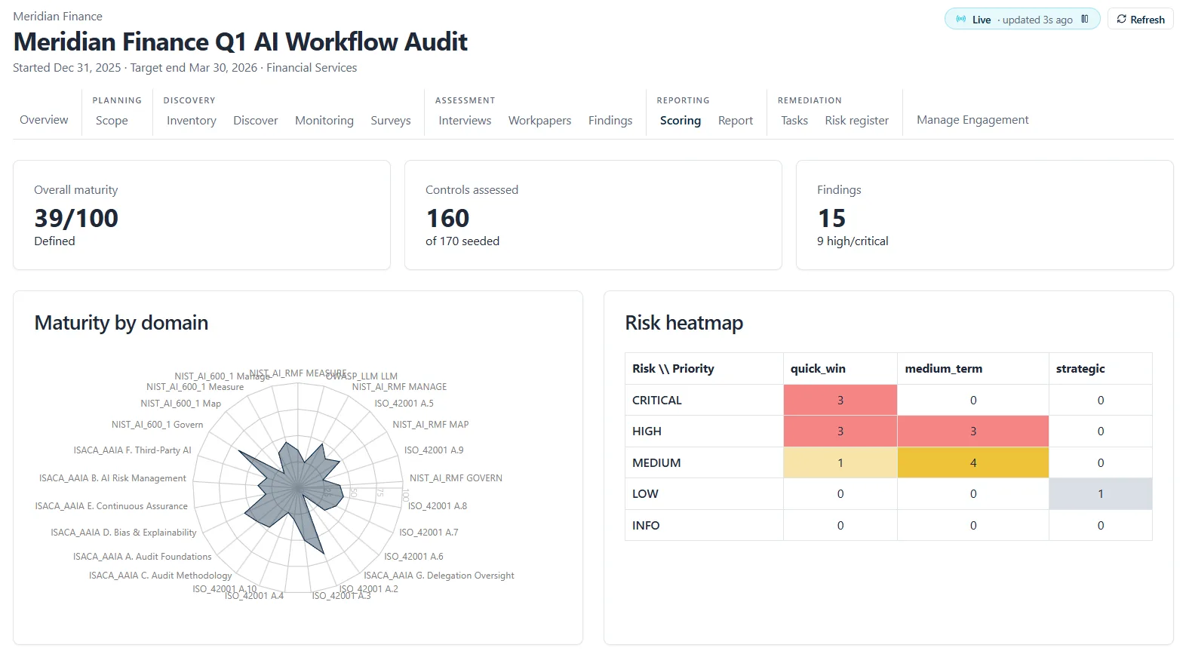Click Manage Engagement
The height and width of the screenshot is (651, 1186).
[x=972, y=120]
